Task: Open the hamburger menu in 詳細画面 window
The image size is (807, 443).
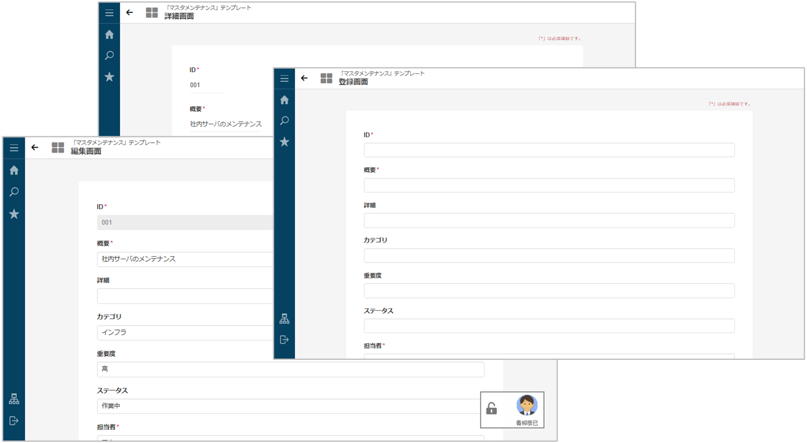Action: click(x=109, y=13)
